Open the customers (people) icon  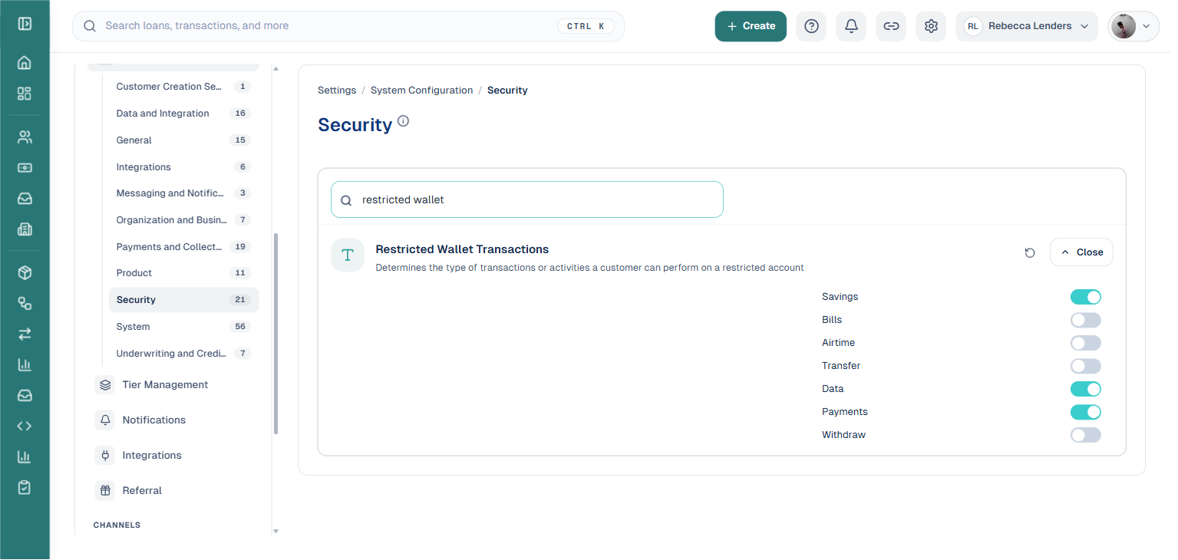point(25,137)
